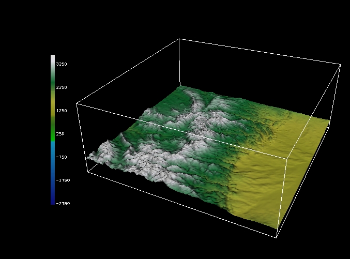Click the -2750 label on the color legend
Screen dimensions: 350x259
tap(63, 203)
